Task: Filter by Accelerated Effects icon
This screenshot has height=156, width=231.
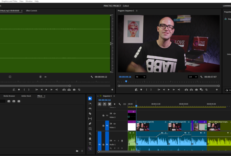Action: coord(9,101)
